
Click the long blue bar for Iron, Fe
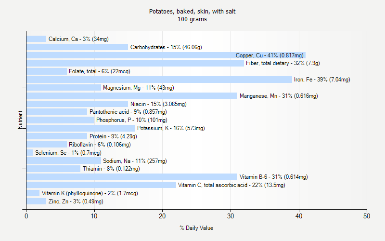tap(159, 80)
